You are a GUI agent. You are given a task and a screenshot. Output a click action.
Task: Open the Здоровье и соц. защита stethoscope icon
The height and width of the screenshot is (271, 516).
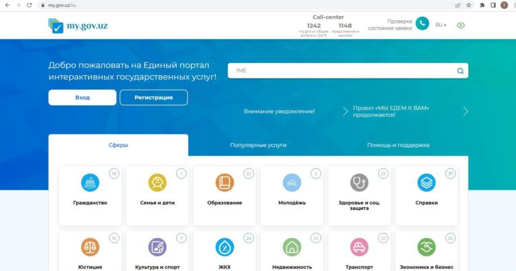tap(359, 182)
